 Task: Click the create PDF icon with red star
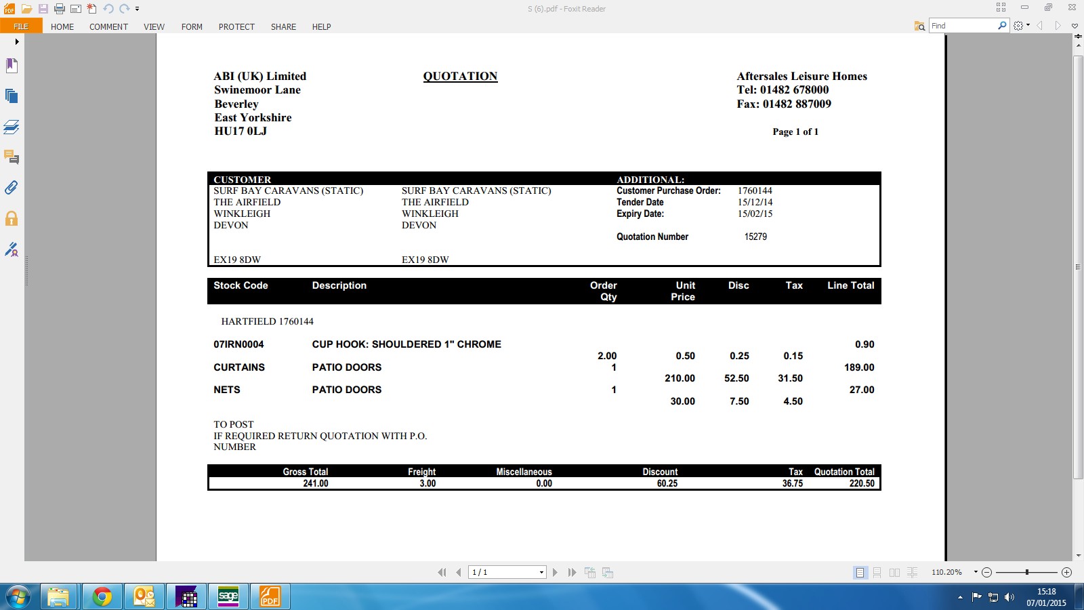(x=92, y=9)
